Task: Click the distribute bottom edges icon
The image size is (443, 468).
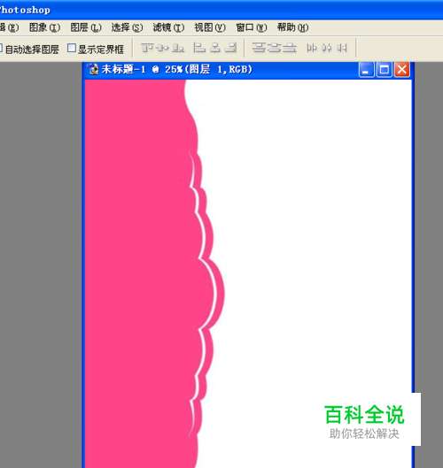Action: [290, 48]
